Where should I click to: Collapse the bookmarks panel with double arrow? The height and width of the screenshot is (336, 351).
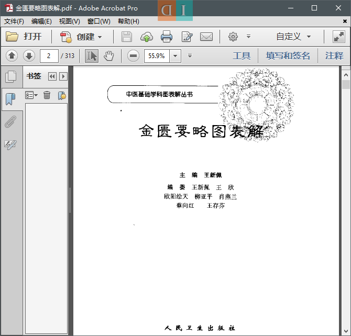(x=52, y=76)
